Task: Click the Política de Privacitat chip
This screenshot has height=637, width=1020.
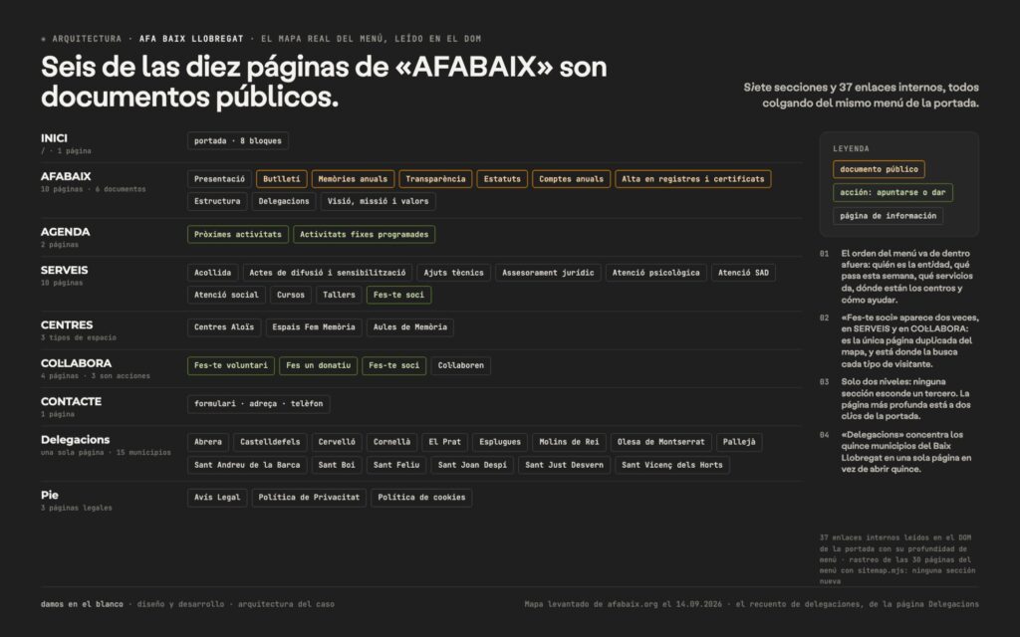Action: 309,498
